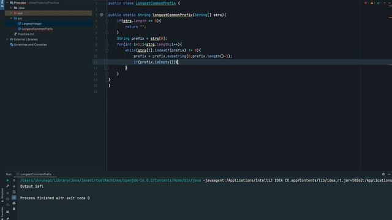Close the LongestCommonPrefix run tab
Screen dimensions: 392x220
coord(54,174)
